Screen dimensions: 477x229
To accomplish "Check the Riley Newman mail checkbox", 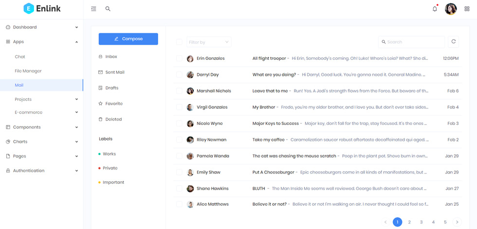I will pyautogui.click(x=179, y=140).
